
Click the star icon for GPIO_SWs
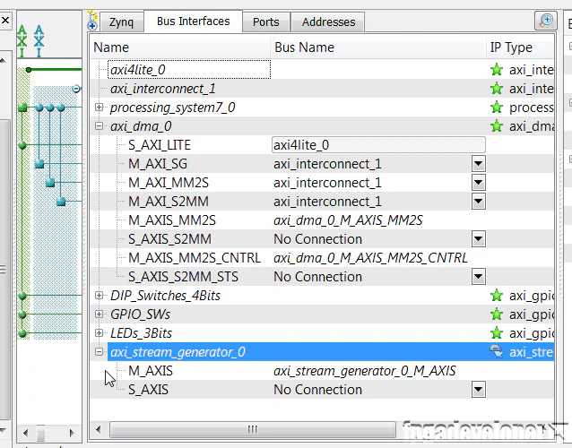496,314
